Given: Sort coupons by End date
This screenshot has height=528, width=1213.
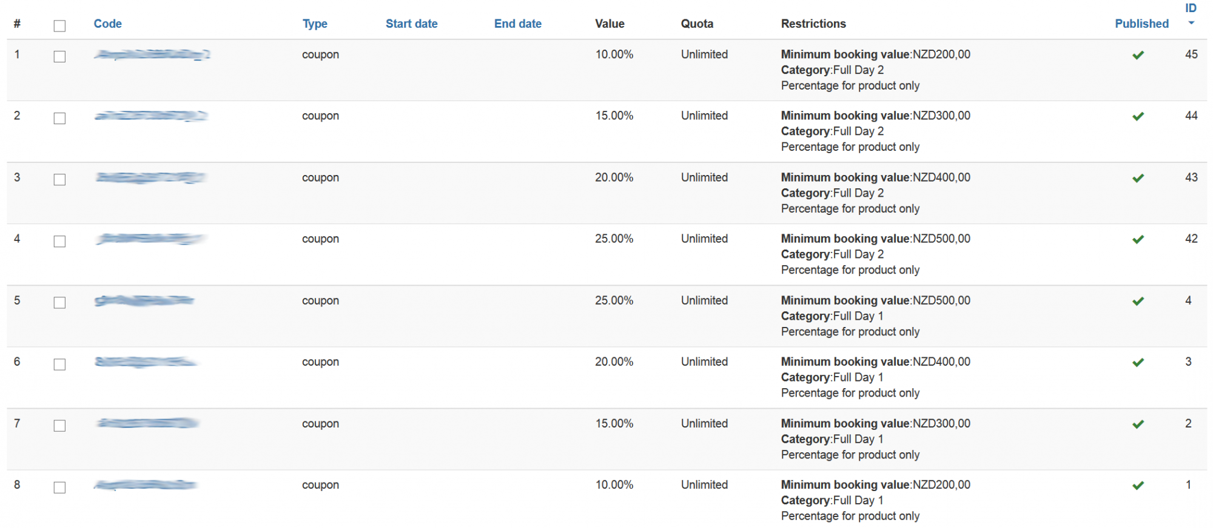Looking at the screenshot, I should pos(517,24).
